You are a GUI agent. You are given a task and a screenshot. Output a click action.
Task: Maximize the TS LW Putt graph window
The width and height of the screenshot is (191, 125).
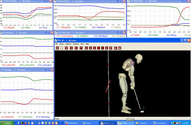[49, 33]
